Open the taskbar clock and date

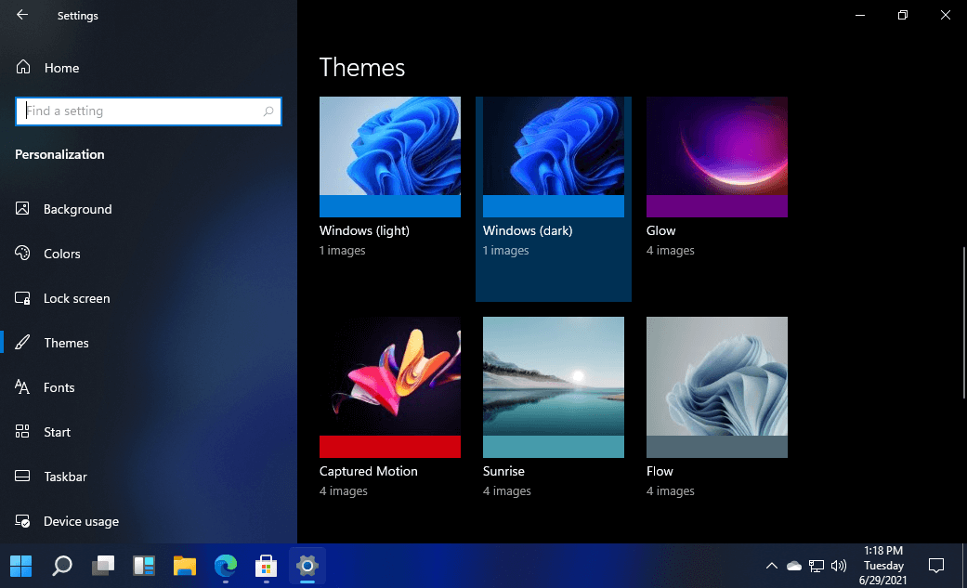pos(883,565)
